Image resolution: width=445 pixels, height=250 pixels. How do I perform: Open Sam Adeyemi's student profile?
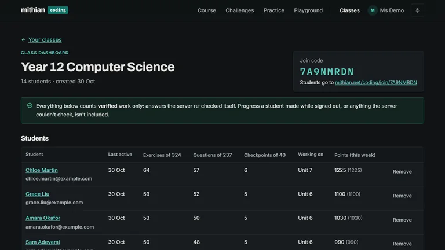point(42,242)
